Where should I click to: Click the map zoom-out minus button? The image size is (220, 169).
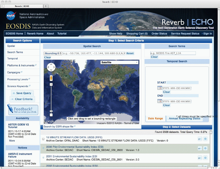(51, 115)
